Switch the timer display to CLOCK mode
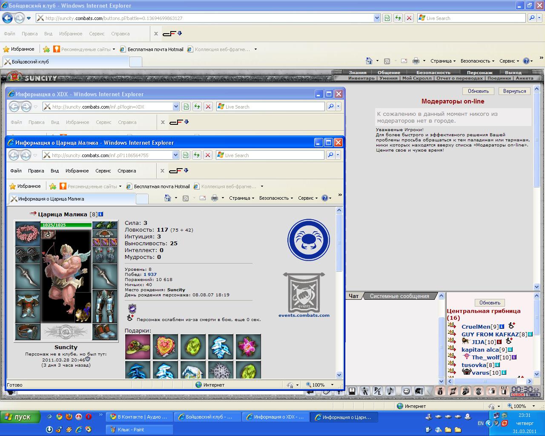Image resolution: width=545 pixels, height=436 pixels. pos(518,395)
